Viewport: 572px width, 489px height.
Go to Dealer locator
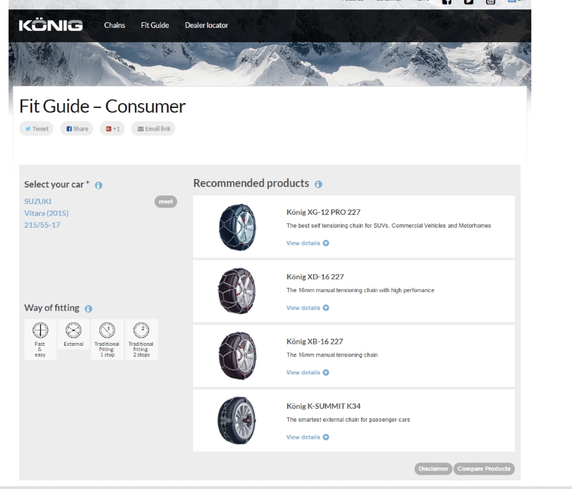(x=207, y=25)
